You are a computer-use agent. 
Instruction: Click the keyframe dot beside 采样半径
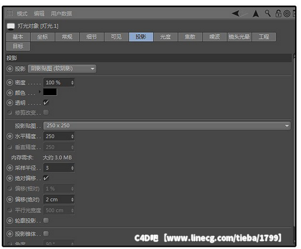coord(10,168)
